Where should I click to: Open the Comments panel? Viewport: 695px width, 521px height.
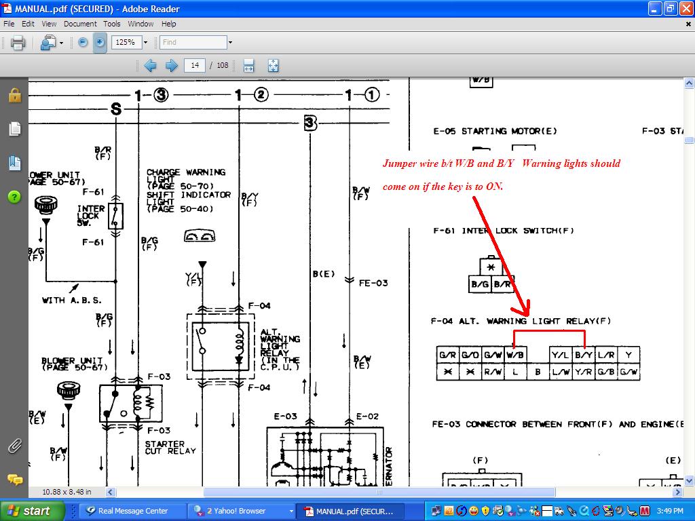click(14, 480)
